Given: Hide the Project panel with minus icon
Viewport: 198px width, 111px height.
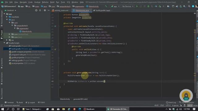Looking at the screenshot, I should [x=49, y=10].
